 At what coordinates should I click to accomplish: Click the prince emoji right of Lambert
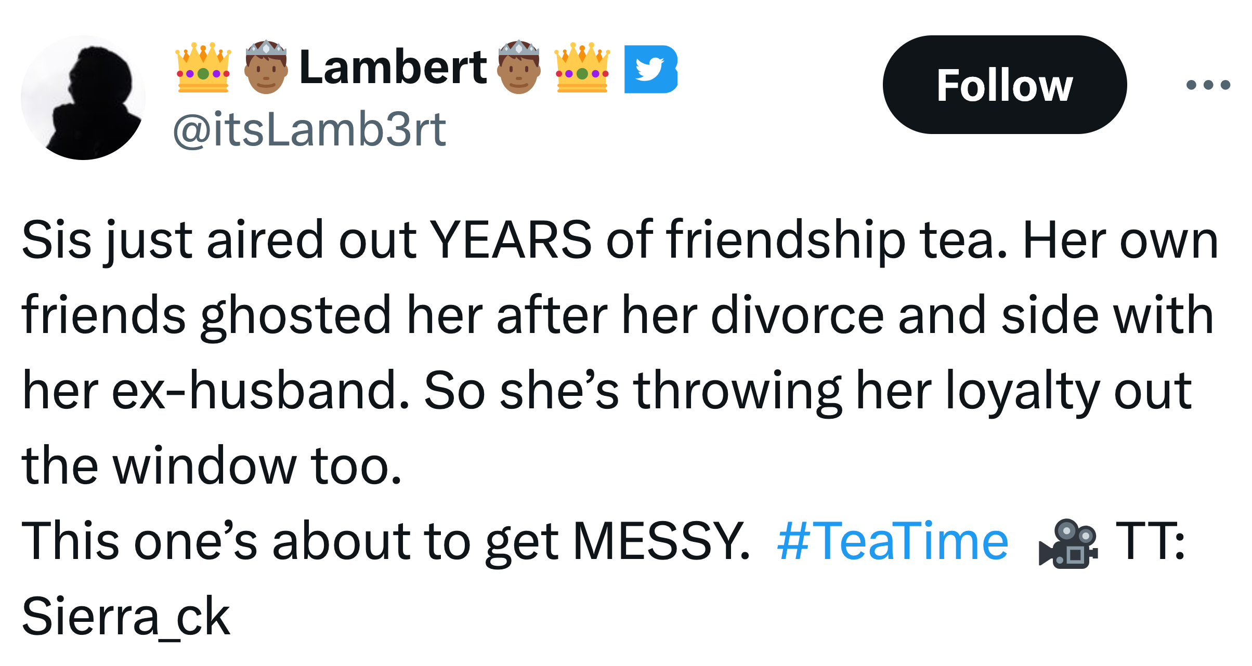[x=518, y=67]
